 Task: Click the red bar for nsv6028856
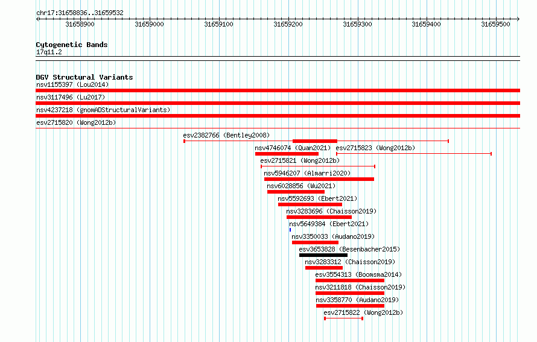(296, 192)
